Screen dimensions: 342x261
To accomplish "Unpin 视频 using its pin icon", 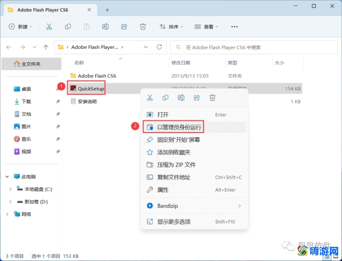I will 58,151.
